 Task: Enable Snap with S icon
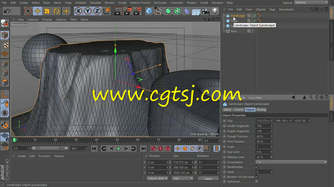[5, 113]
